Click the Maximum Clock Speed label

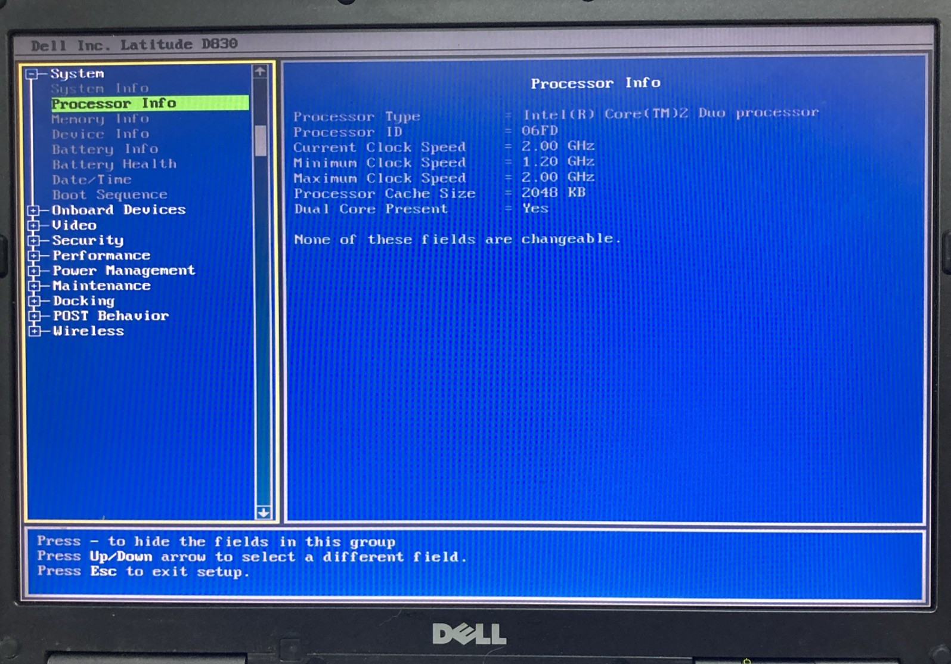pyautogui.click(x=380, y=178)
